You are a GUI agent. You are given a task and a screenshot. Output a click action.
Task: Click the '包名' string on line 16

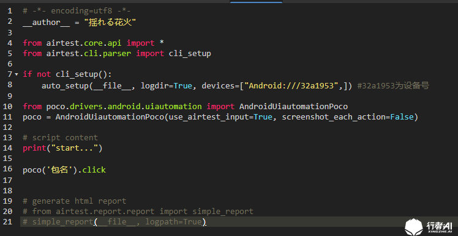coord(59,170)
